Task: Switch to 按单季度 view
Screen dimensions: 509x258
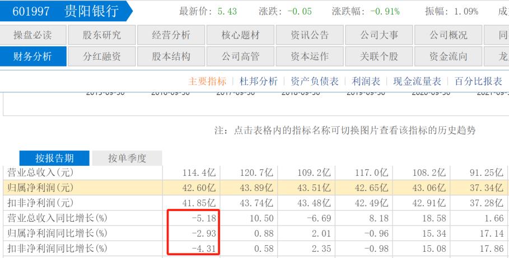Action: click(127, 158)
